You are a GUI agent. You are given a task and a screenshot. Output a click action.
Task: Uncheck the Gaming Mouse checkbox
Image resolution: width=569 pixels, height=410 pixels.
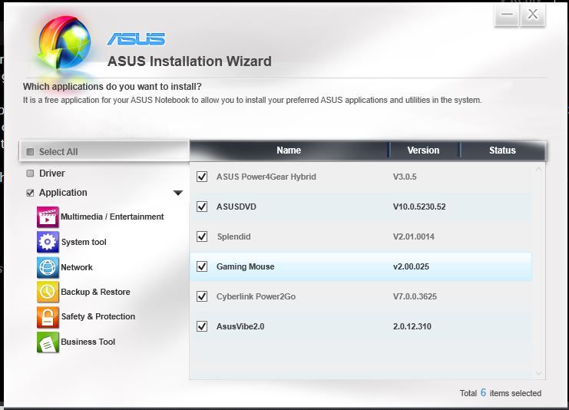[x=202, y=266]
